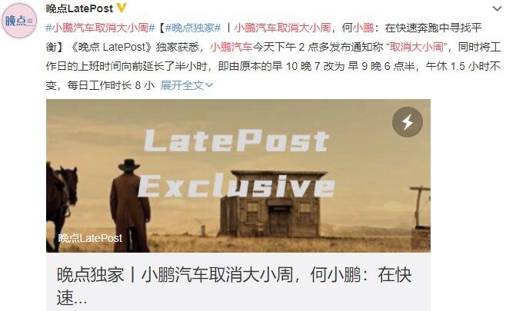Click the small arrow beside 展开全文
The image size is (506, 311).
coord(209,85)
